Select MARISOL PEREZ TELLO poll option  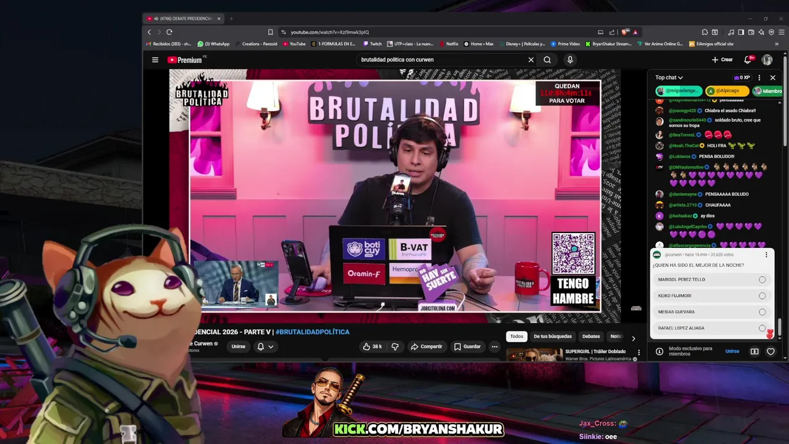[711, 279]
